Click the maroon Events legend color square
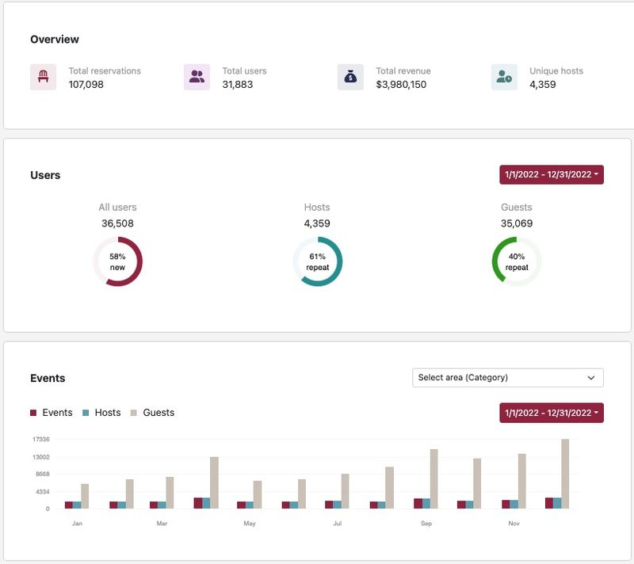This screenshot has width=634, height=564. tap(33, 413)
